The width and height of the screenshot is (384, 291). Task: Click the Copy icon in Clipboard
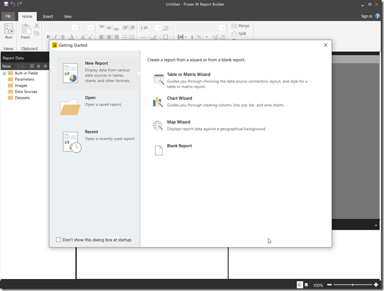(x=37, y=33)
